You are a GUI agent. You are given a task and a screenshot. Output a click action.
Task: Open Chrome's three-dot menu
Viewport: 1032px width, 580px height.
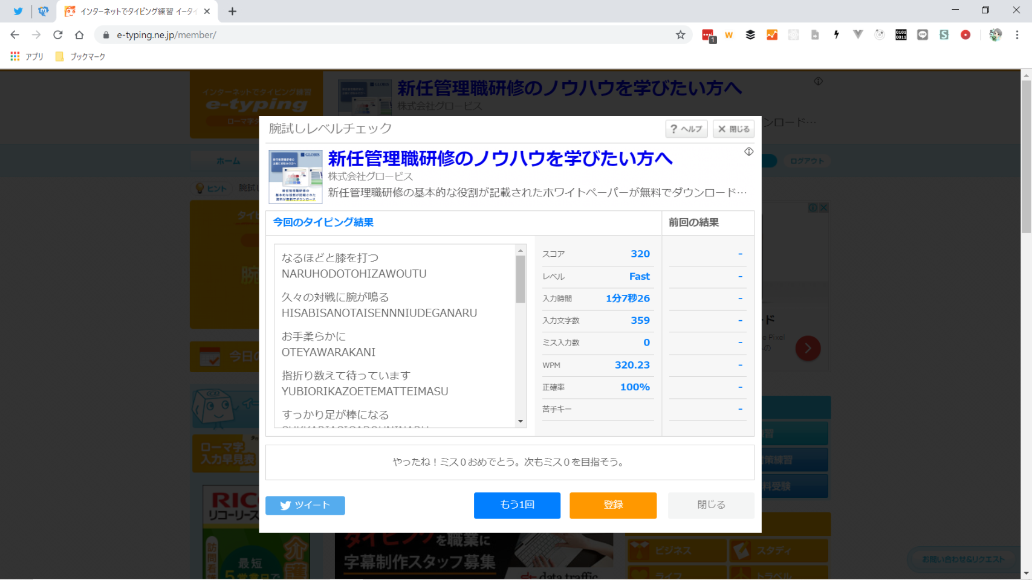tap(1017, 35)
